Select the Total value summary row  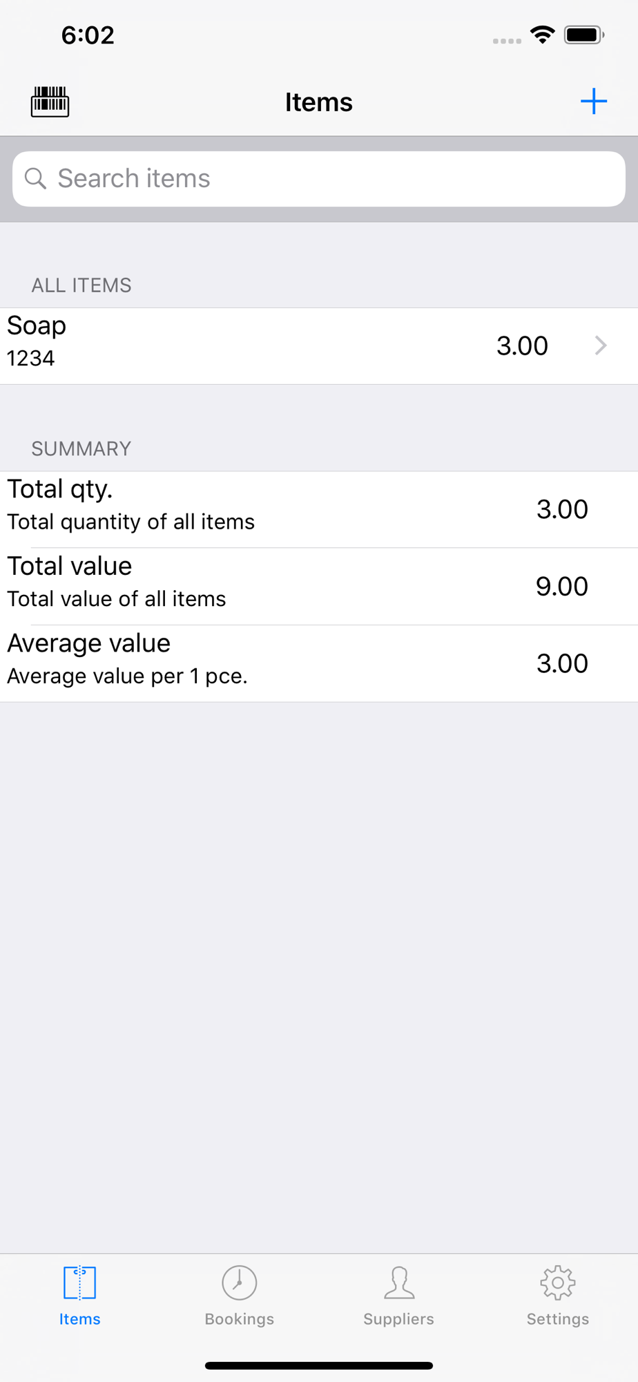point(319,587)
